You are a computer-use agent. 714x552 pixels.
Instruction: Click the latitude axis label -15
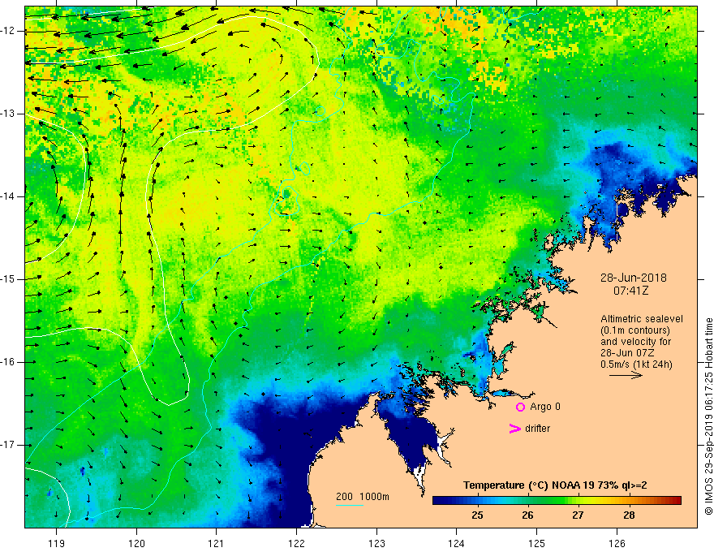coord(9,279)
